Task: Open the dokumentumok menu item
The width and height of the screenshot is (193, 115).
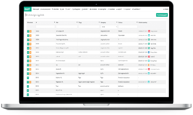Action: tap(46, 9)
